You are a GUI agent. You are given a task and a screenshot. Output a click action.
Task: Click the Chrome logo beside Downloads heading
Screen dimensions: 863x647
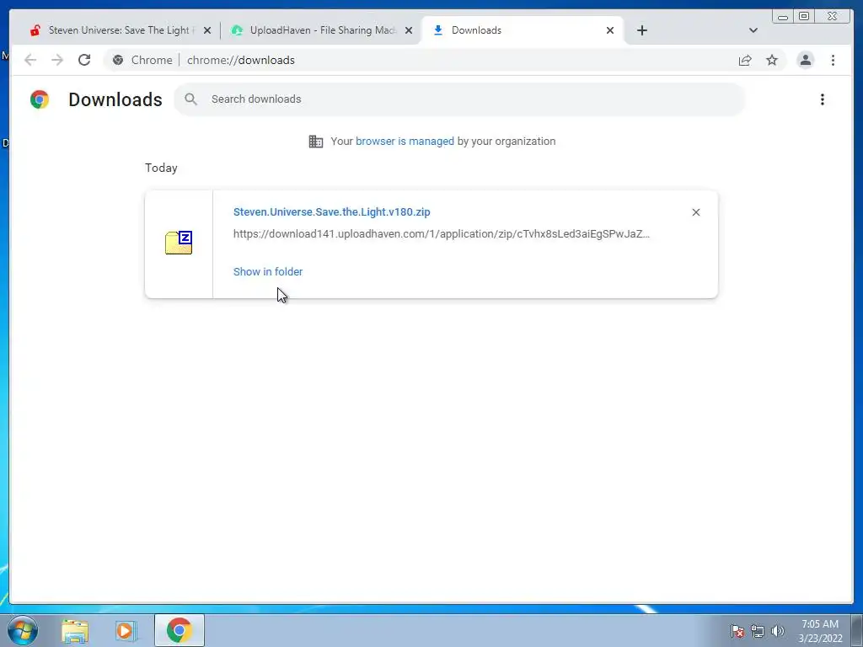[x=40, y=99]
